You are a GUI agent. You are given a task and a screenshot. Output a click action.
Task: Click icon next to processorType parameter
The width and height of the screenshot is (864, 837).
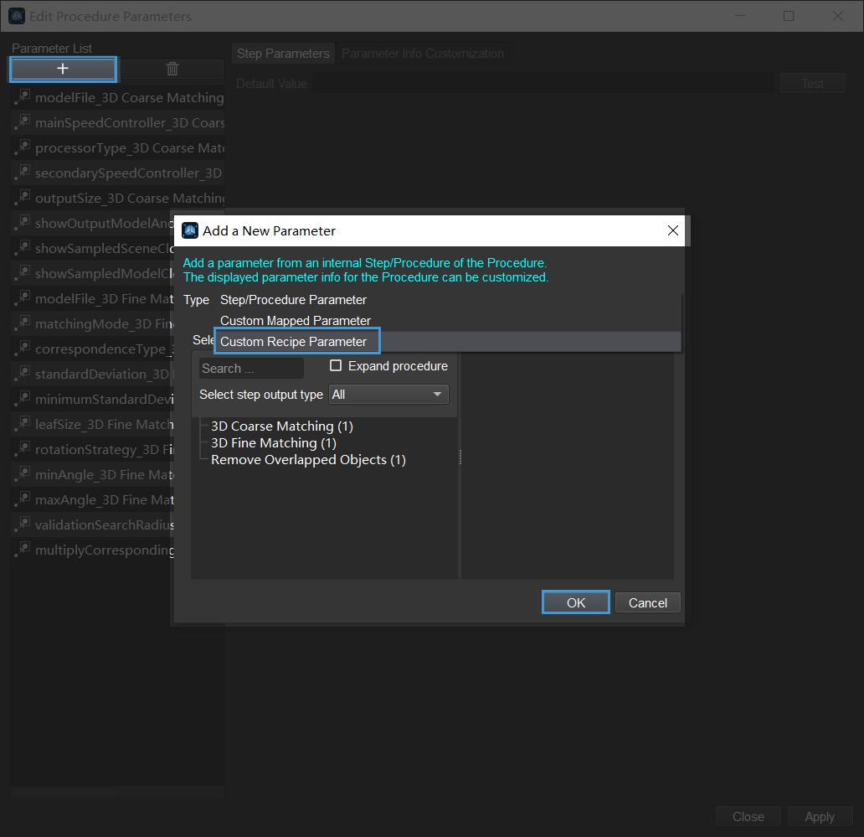tap(23, 147)
